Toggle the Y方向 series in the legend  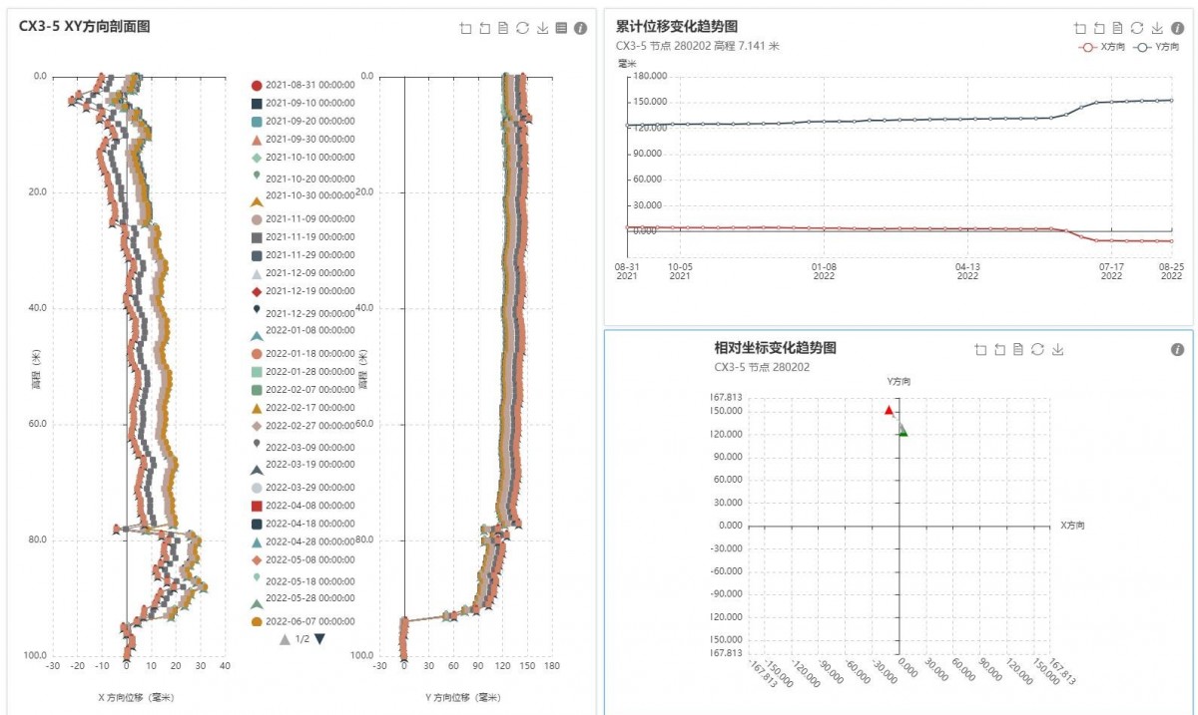point(1157,47)
